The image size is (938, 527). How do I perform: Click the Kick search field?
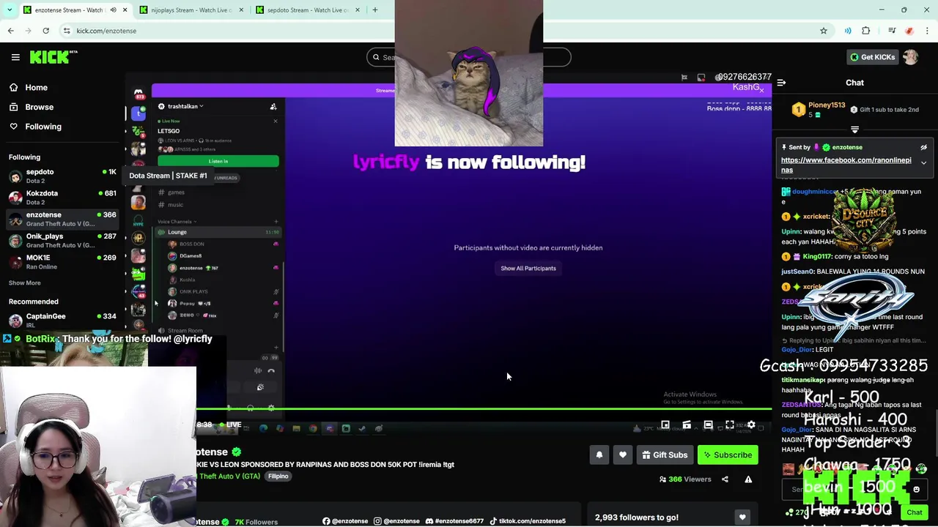[469, 57]
